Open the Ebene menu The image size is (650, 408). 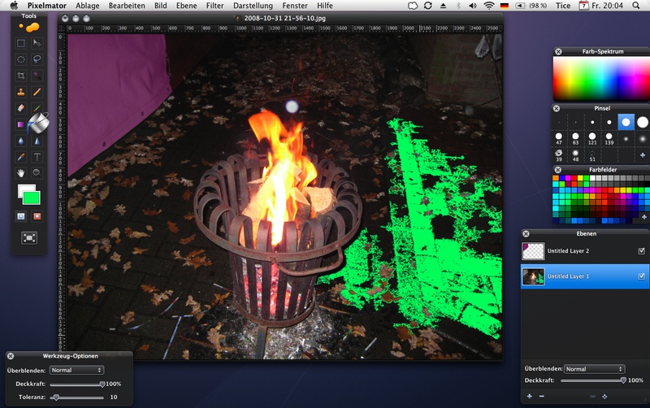(186, 6)
